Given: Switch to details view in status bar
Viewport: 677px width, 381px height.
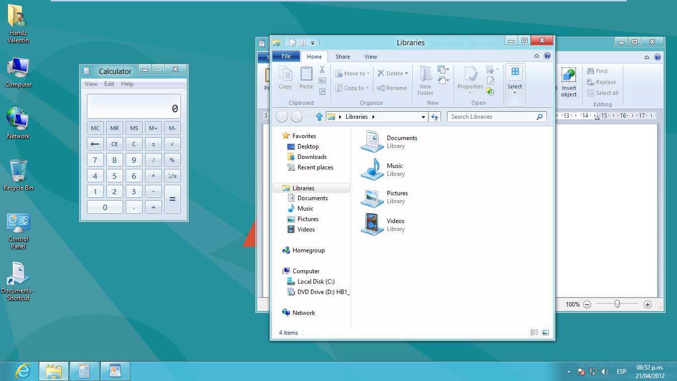Looking at the screenshot, I should point(534,332).
